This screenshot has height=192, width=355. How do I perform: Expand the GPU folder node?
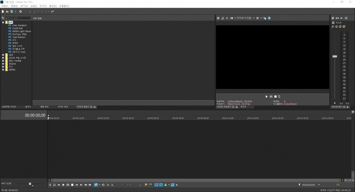click(3, 61)
